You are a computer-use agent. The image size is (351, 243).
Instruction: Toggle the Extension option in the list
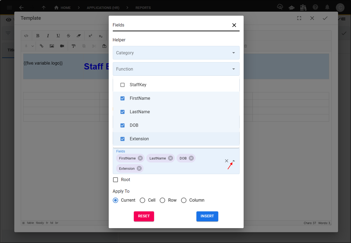point(122,139)
